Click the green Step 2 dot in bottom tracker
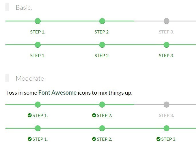This screenshot has height=149, width=196. [x=102, y=128]
